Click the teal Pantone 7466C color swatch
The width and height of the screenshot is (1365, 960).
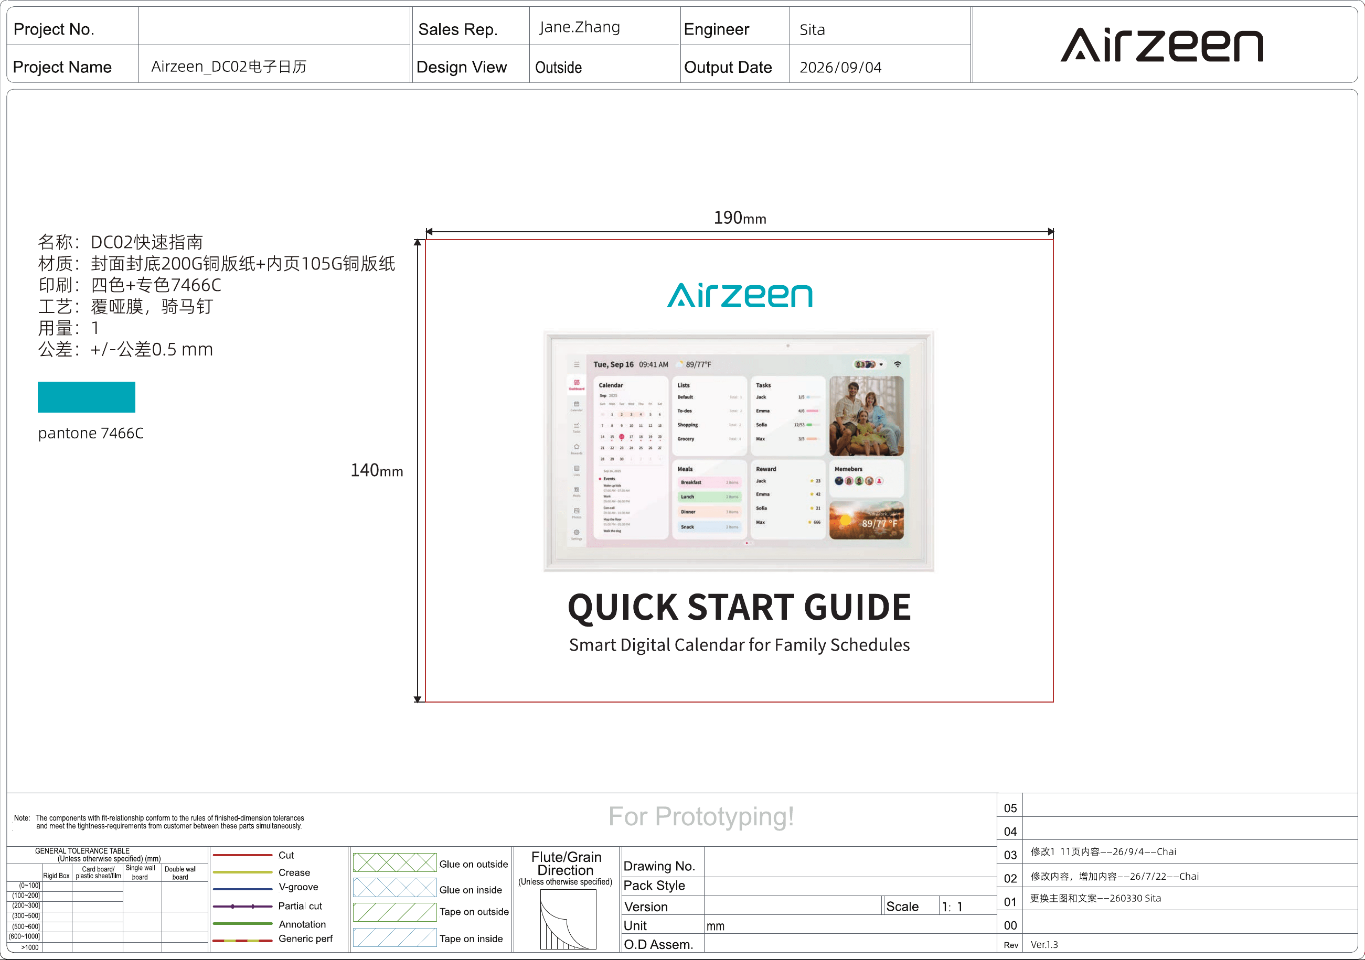(x=87, y=397)
